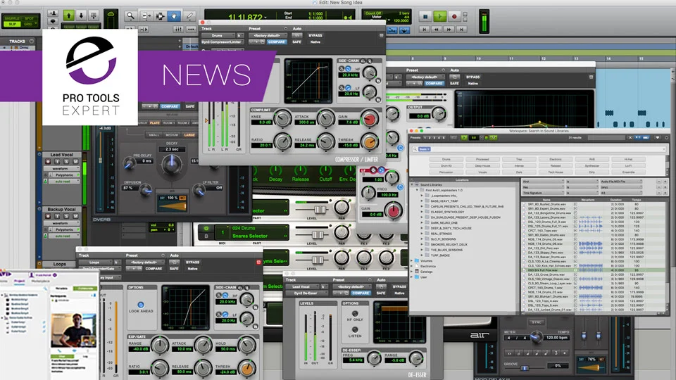Enable SLIP edit mode
This screenshot has height=380, width=676.
pos(12,24)
